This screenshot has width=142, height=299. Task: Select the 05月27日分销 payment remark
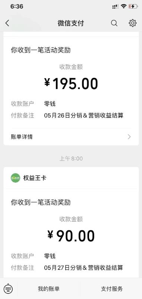pos(84,267)
